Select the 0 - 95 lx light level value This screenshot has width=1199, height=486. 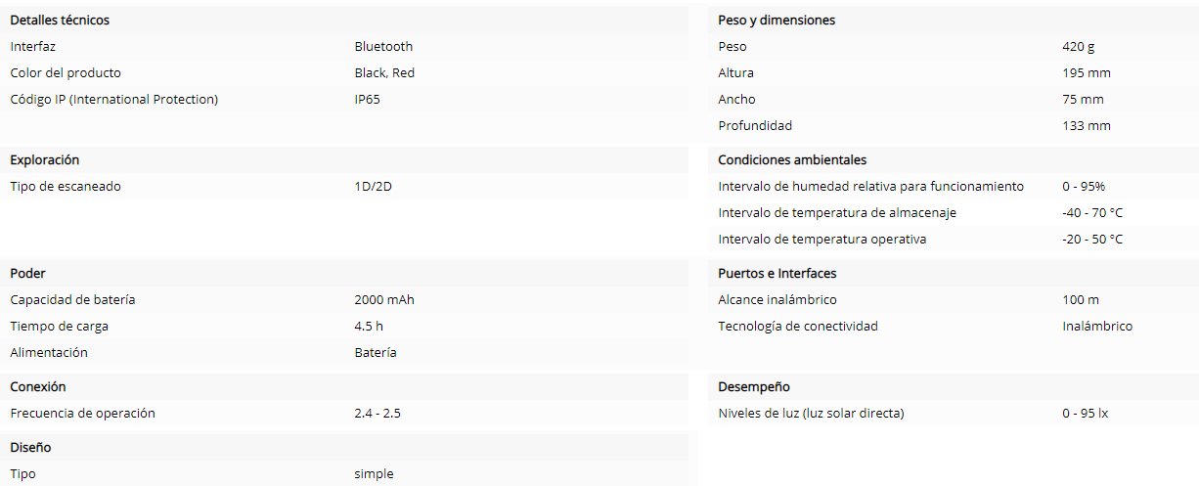pos(1086,413)
